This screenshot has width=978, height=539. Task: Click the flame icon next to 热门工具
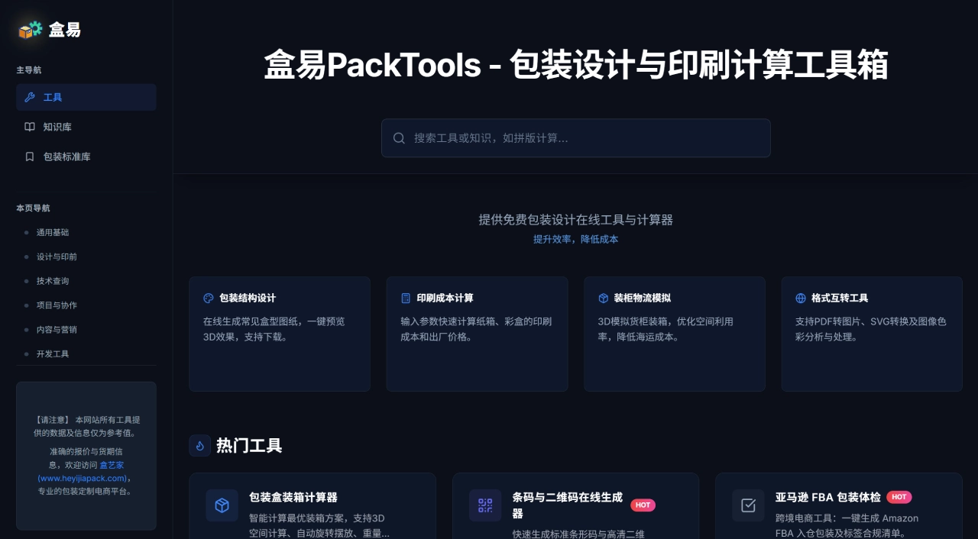(200, 446)
